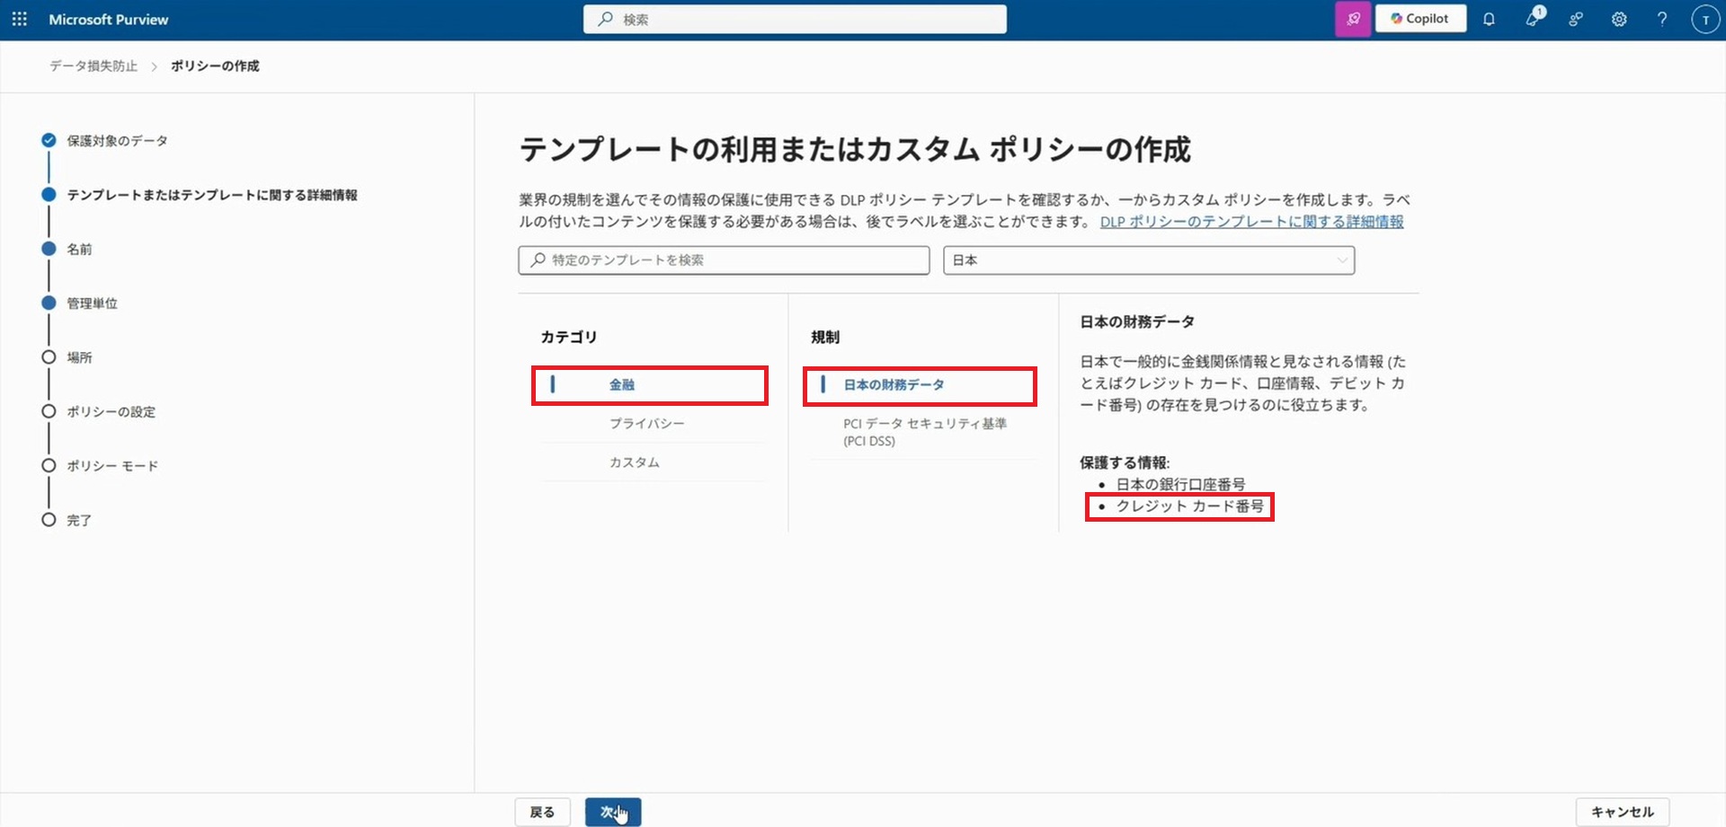The width and height of the screenshot is (1726, 827).
Task: Click the pink feedback icon in header
Action: point(1352,19)
